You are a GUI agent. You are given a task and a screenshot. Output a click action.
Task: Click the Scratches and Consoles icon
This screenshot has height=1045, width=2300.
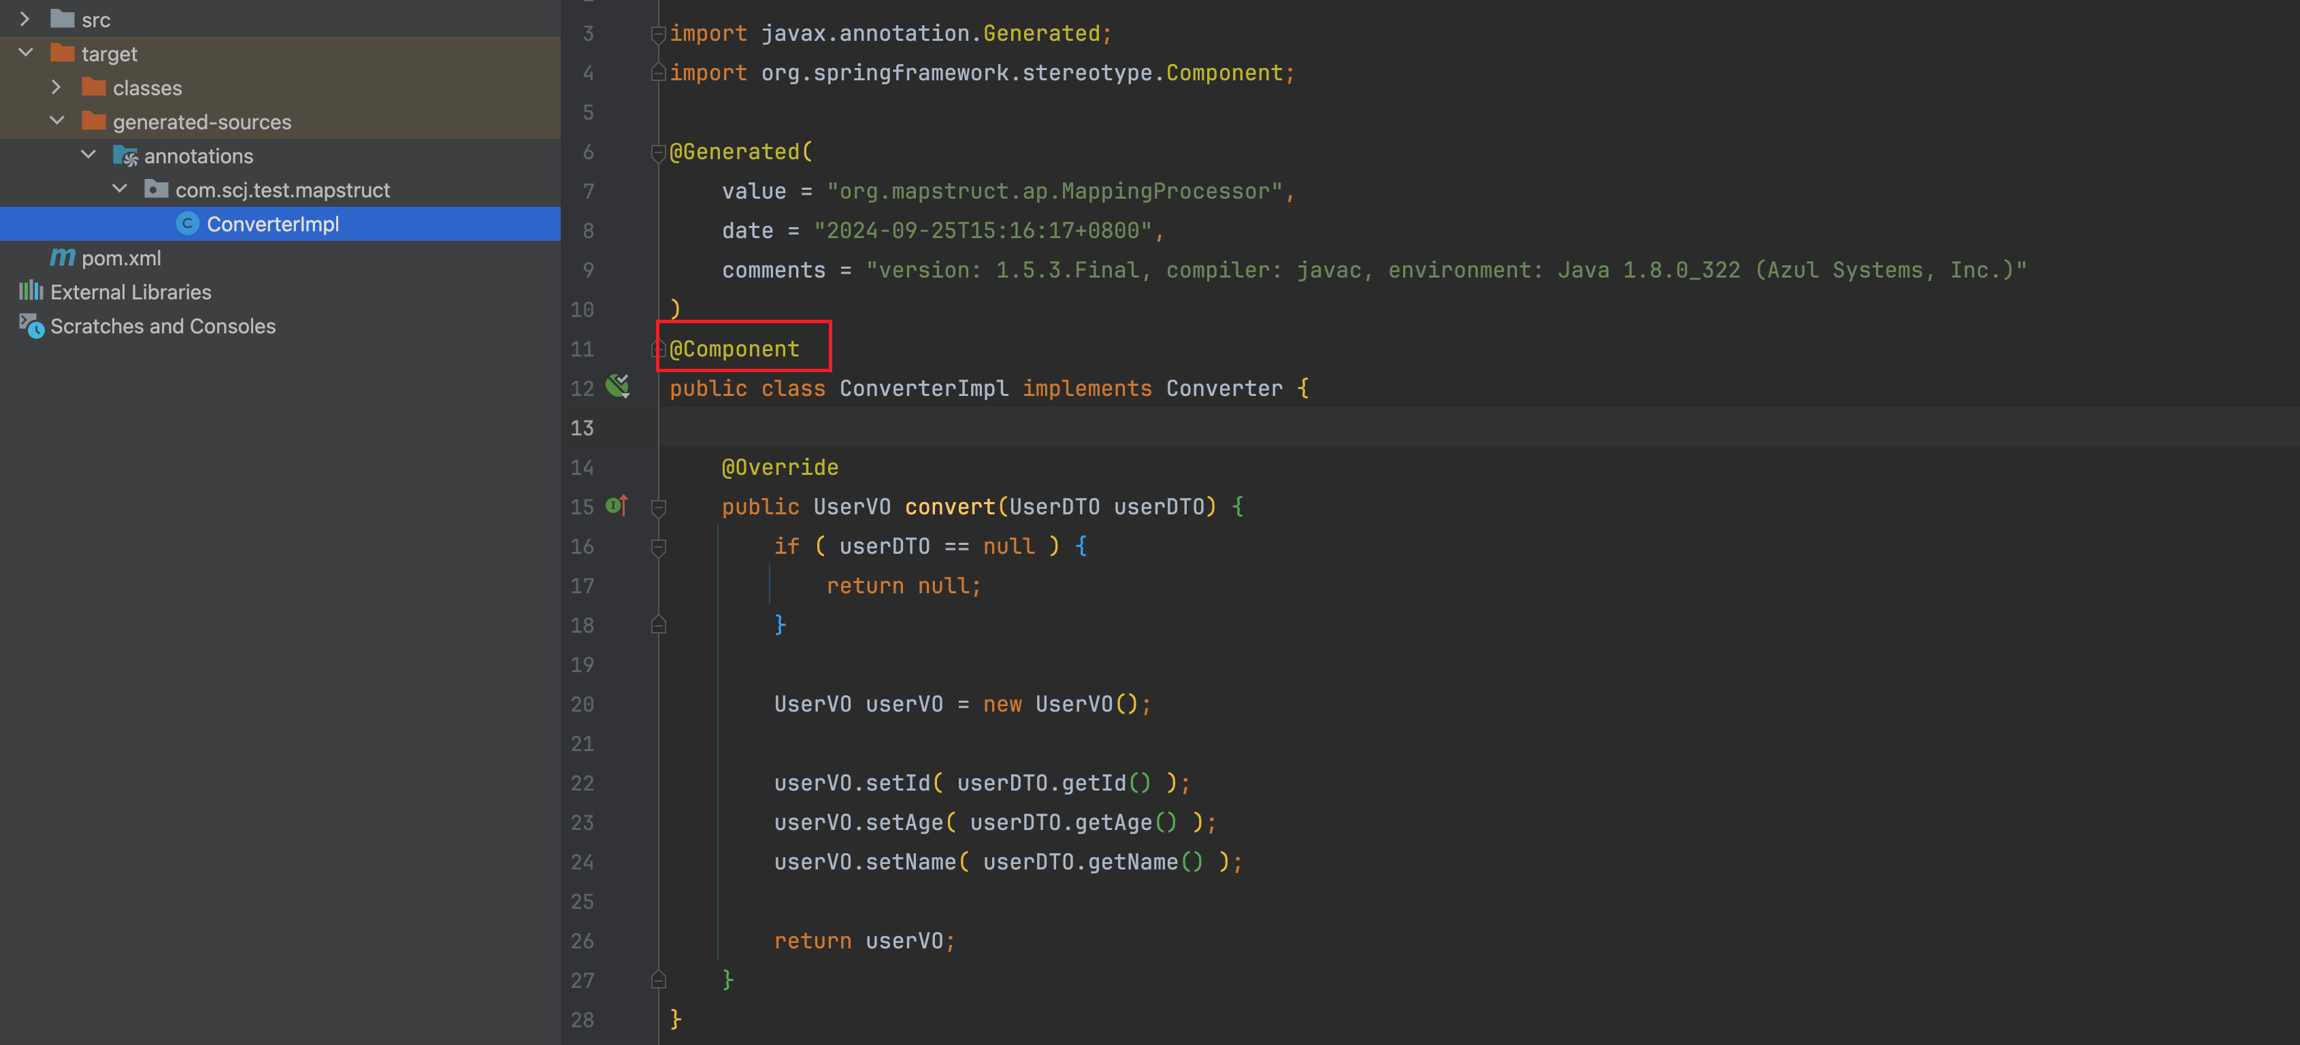coord(31,326)
